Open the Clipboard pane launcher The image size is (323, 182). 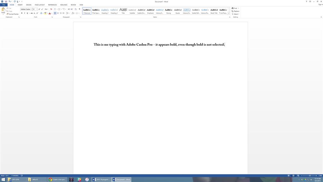[19, 17]
